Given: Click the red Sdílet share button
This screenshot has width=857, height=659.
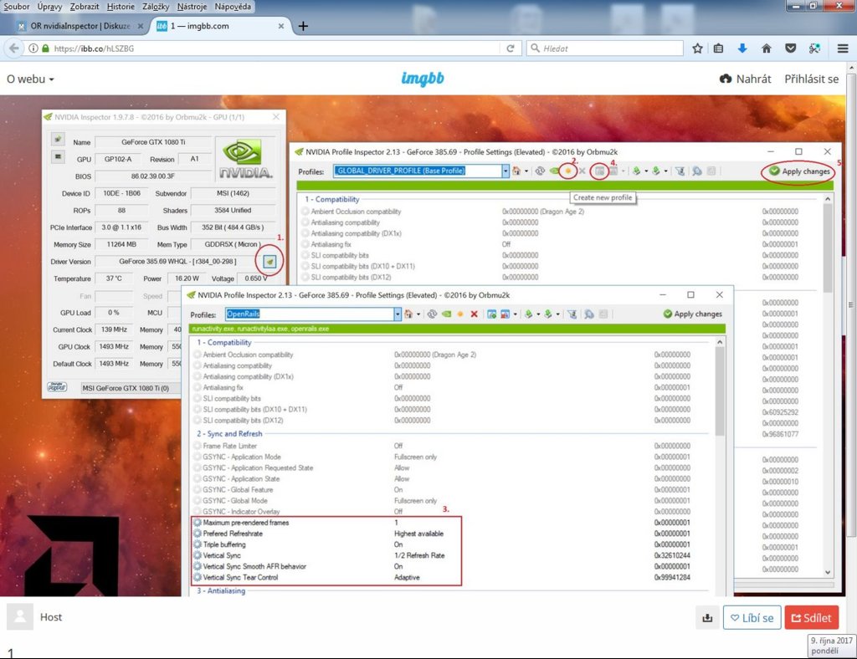Looking at the screenshot, I should pyautogui.click(x=812, y=617).
